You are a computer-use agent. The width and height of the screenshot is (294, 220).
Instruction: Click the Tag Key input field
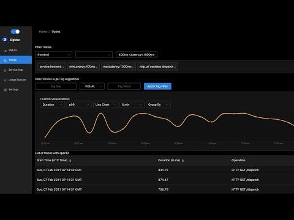tap(56, 86)
